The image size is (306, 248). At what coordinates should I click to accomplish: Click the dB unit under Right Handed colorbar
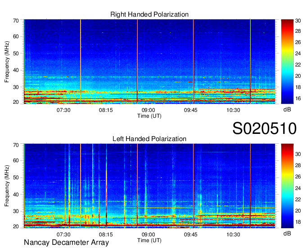point(287,110)
